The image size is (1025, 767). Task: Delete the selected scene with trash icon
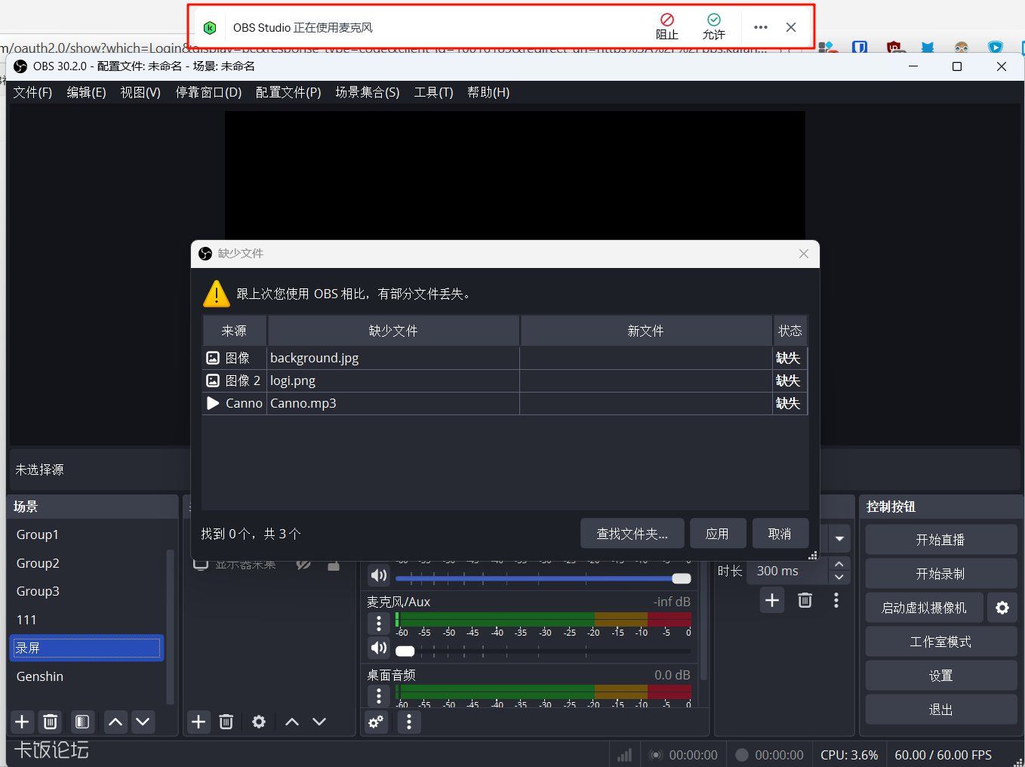click(x=51, y=722)
